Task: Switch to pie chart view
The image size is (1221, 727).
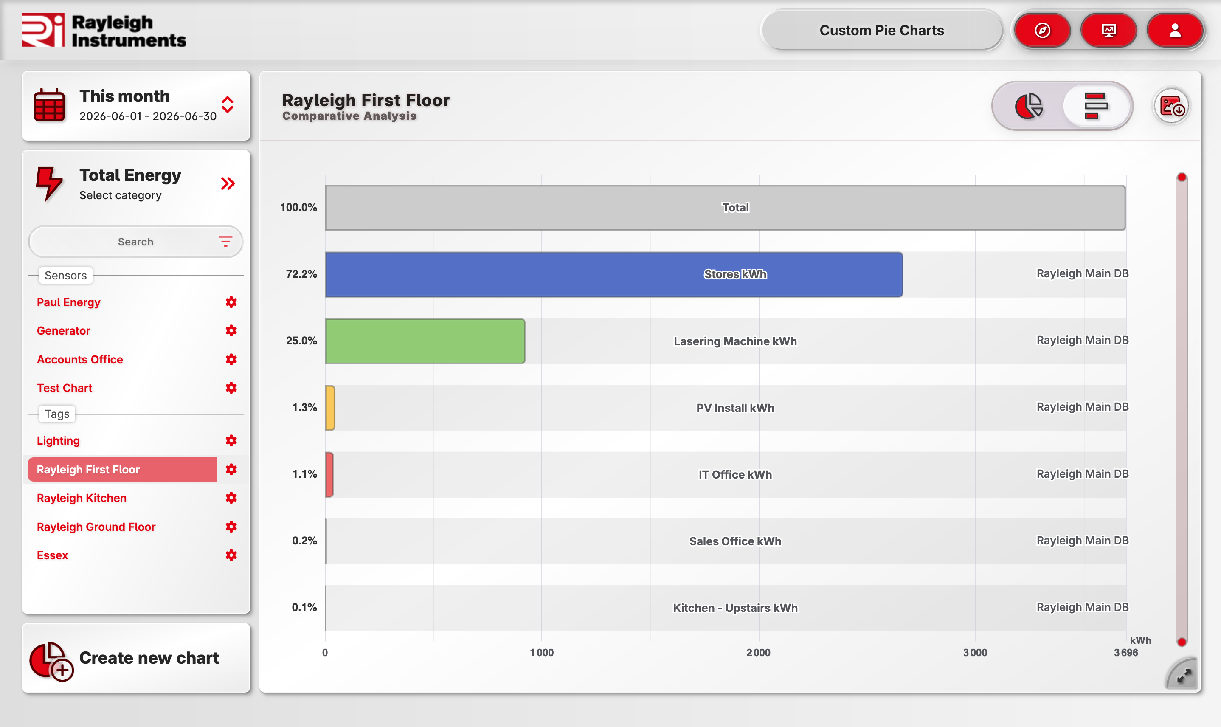Action: (x=1029, y=105)
